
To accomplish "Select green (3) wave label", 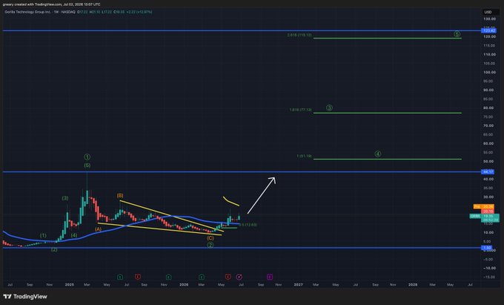I will pos(65,198).
